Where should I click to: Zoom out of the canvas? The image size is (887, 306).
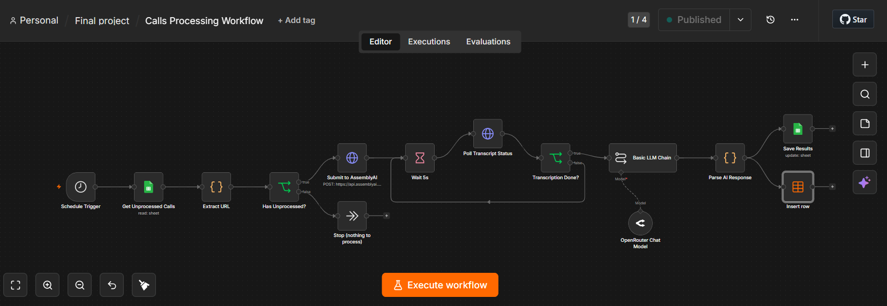(80, 285)
